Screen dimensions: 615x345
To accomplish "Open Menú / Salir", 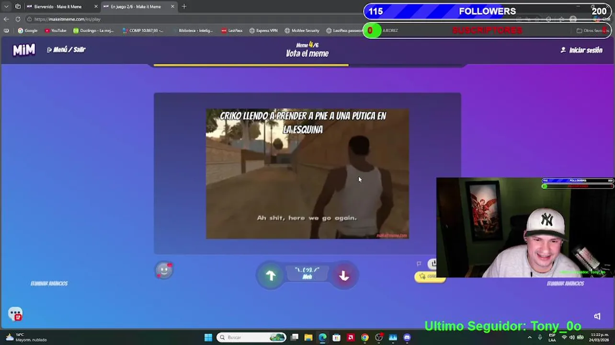I will coord(66,50).
